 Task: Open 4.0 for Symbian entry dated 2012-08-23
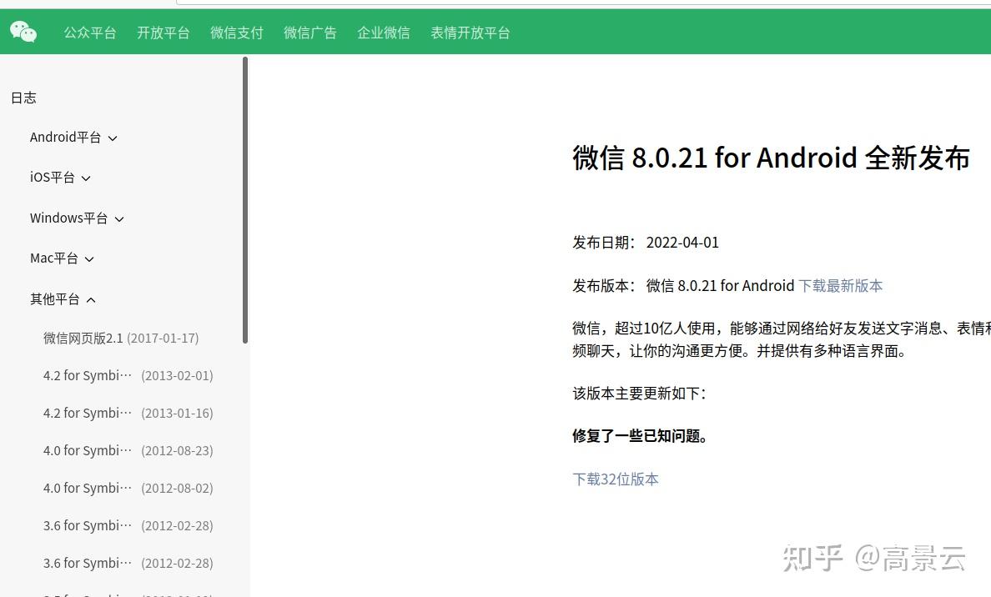[x=128, y=450]
